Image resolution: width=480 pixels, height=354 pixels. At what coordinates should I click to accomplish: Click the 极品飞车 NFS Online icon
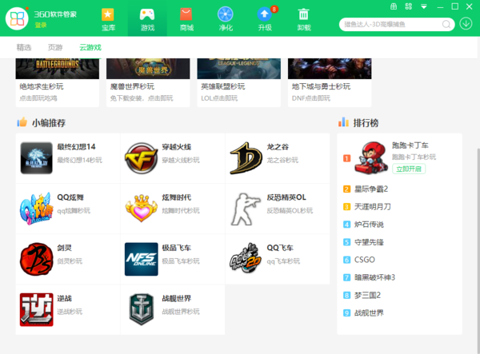tap(141, 259)
